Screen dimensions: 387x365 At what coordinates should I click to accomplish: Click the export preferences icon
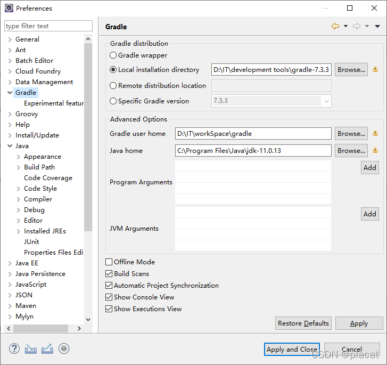tap(47, 348)
